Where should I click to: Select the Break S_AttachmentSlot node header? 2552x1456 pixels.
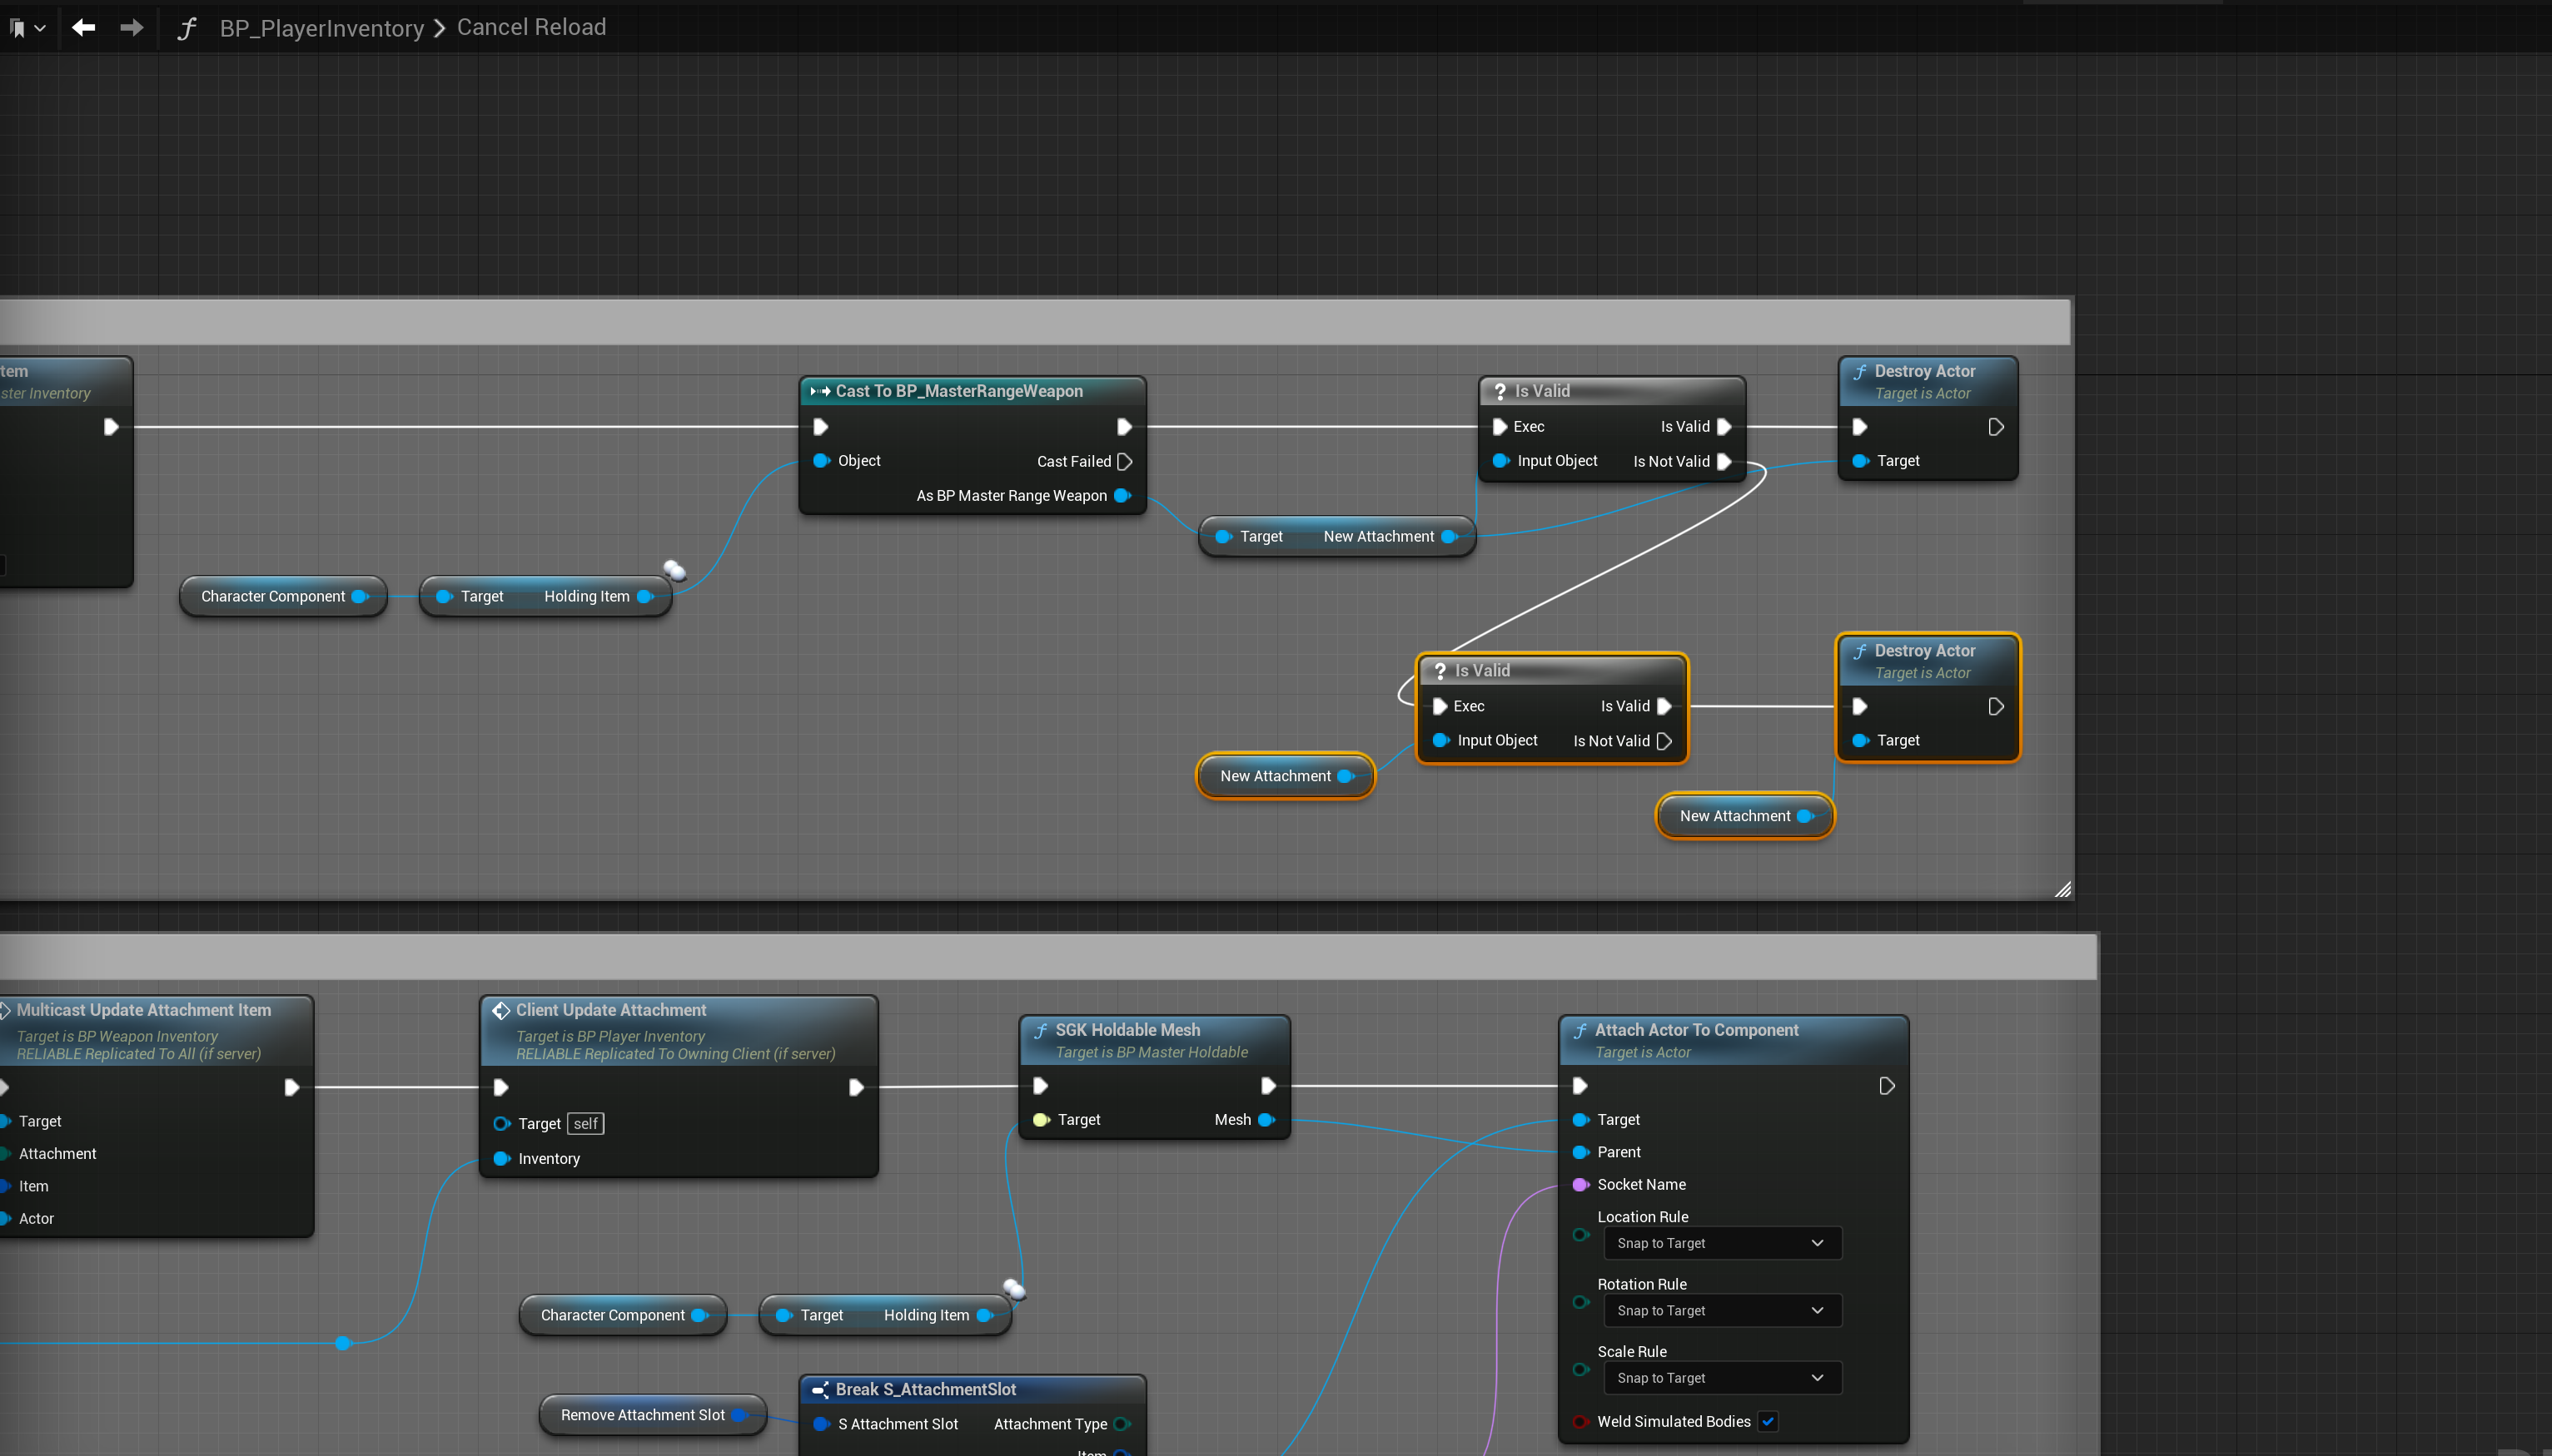click(925, 1389)
